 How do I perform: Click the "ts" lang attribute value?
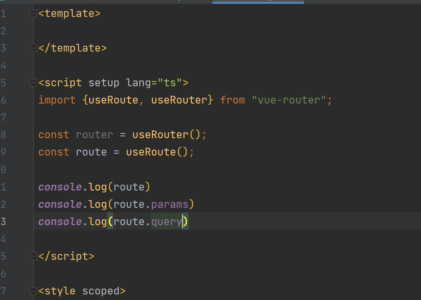click(169, 83)
